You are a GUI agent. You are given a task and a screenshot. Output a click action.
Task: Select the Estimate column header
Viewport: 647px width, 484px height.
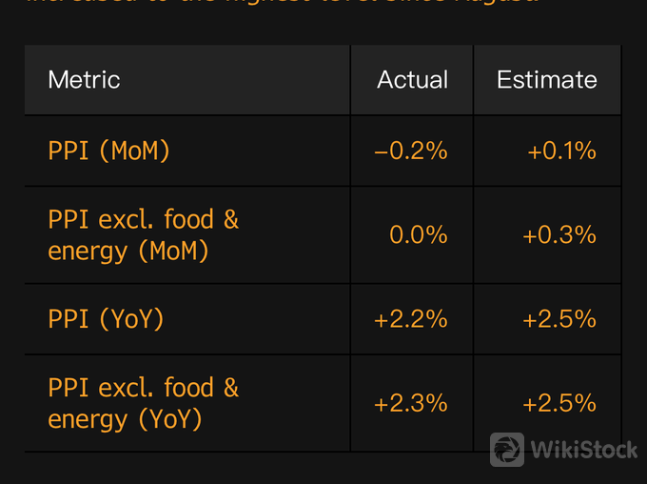tap(547, 80)
